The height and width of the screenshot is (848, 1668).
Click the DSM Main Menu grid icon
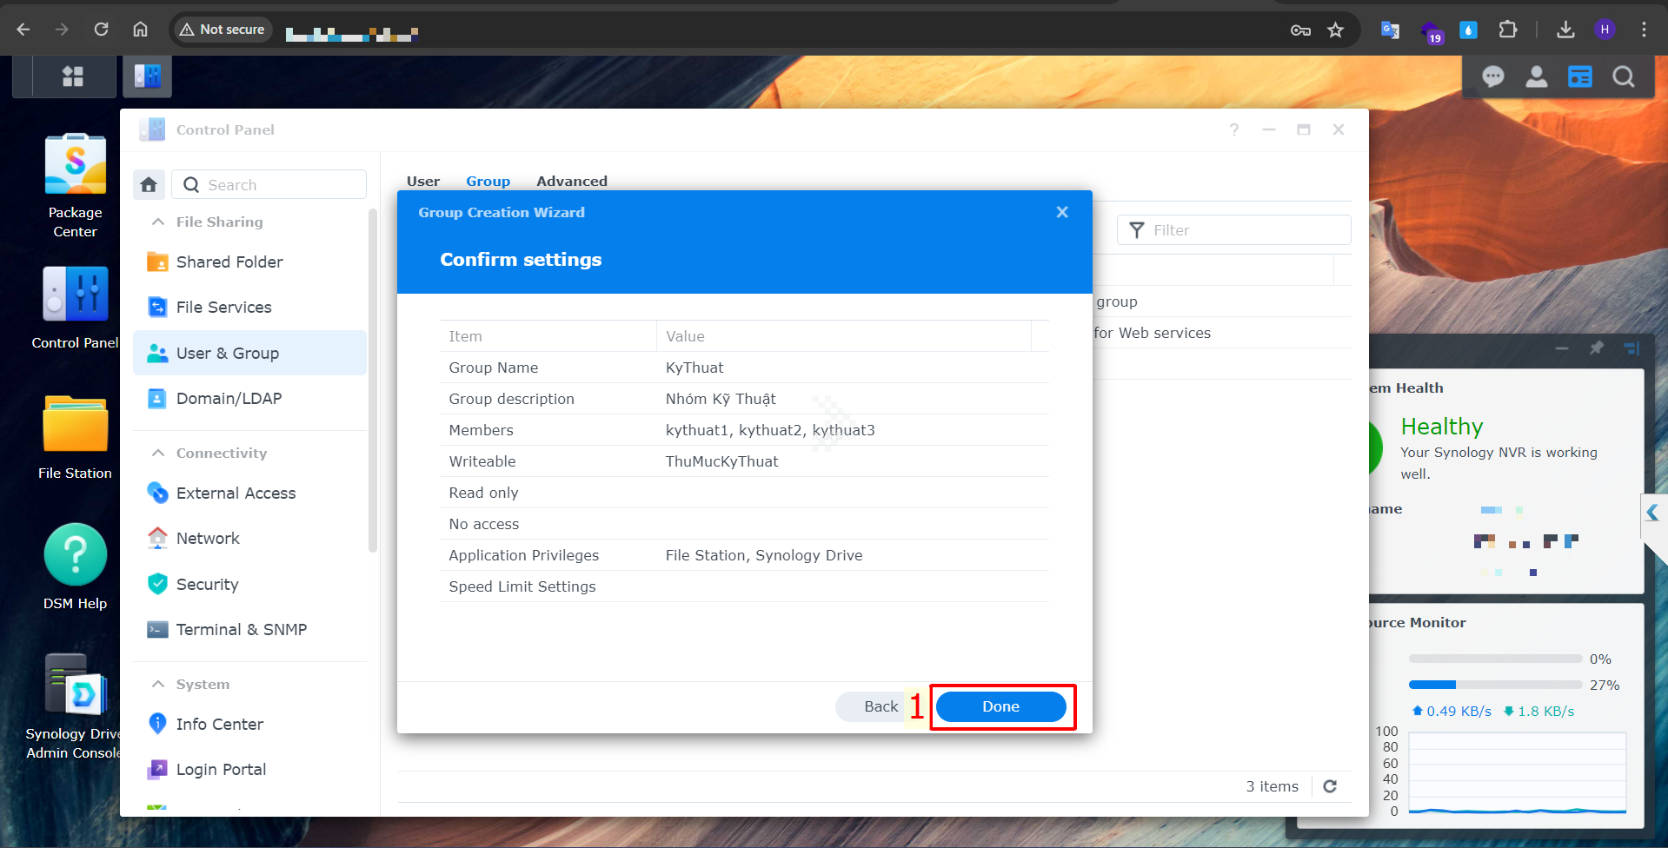(73, 77)
